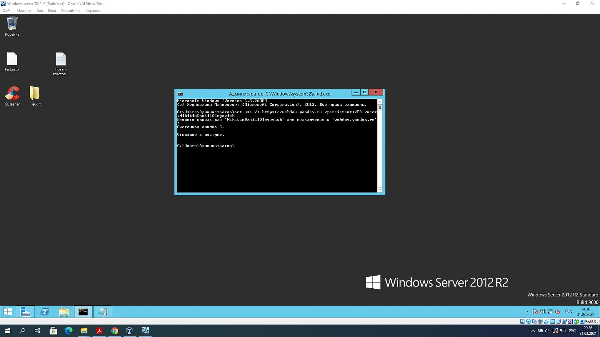Open Adobe Acrobat from host taskbar
This screenshot has height=337, width=600.
tap(99, 330)
